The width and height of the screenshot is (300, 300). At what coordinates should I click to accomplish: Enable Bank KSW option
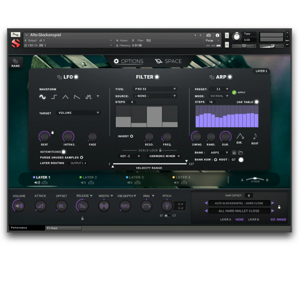[216, 160]
